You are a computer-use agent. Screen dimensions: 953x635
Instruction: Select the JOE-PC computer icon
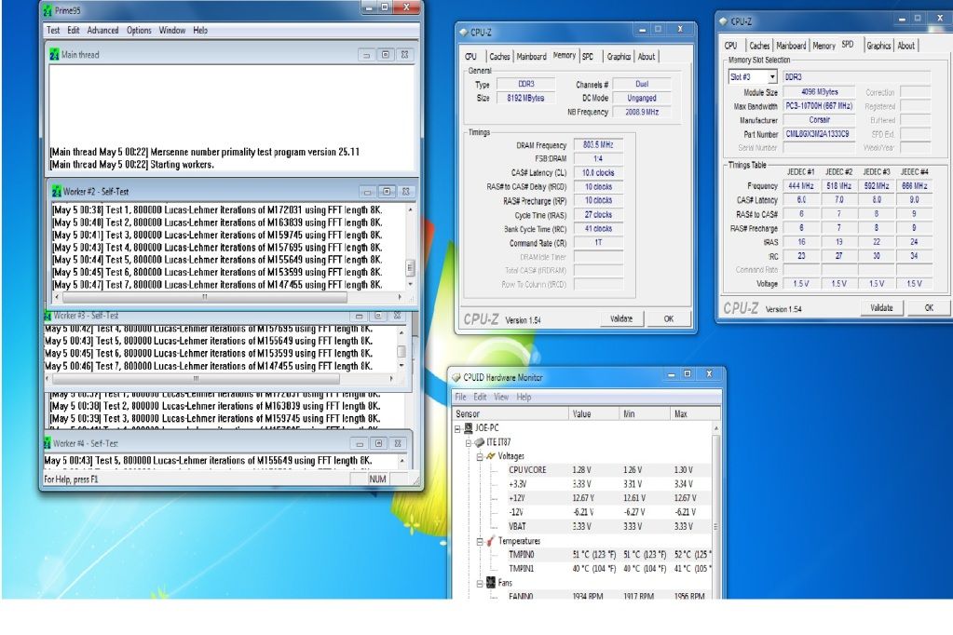pos(468,428)
